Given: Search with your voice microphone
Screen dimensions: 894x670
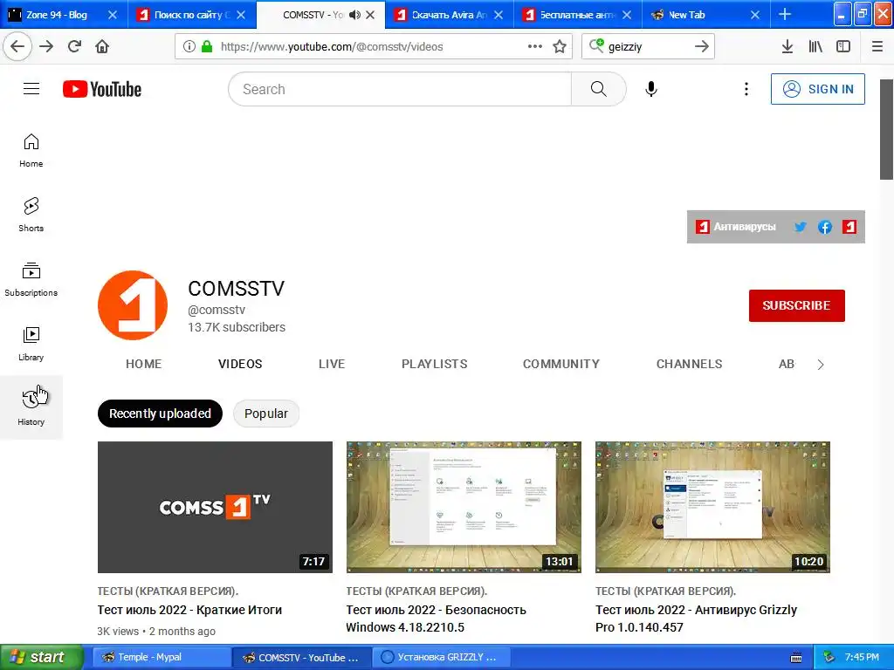Looking at the screenshot, I should pyautogui.click(x=651, y=89).
